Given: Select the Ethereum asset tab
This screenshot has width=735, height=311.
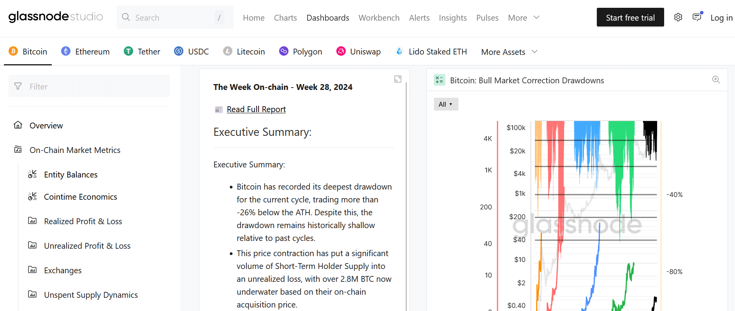Looking at the screenshot, I should coord(85,51).
